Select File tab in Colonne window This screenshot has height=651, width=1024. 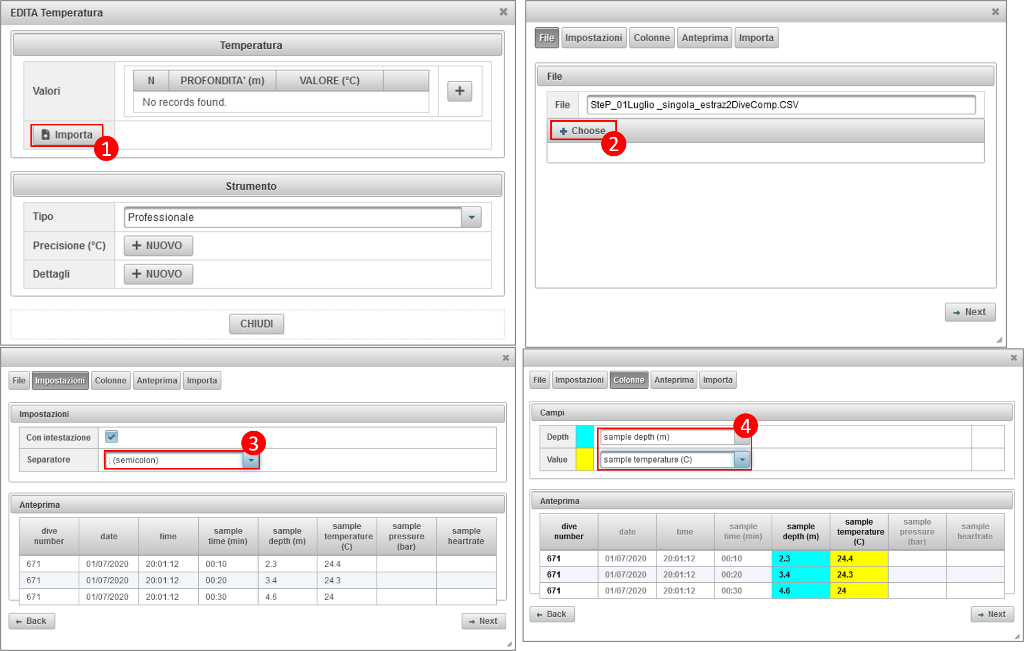tap(539, 380)
